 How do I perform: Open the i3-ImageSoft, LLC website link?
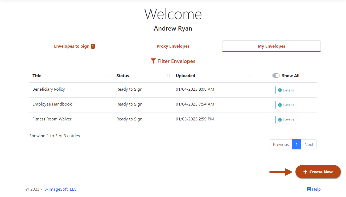[60, 189]
